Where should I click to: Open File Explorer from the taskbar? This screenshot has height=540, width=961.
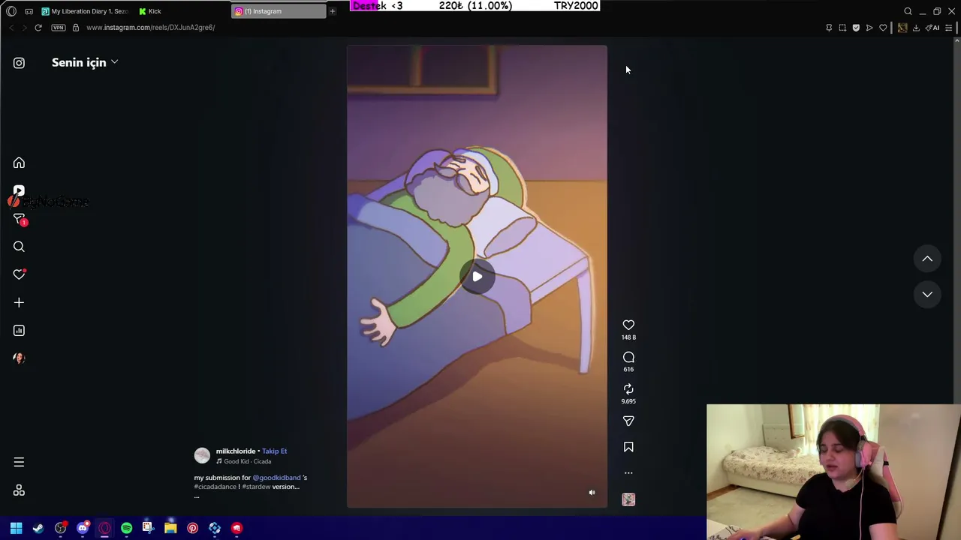(170, 528)
